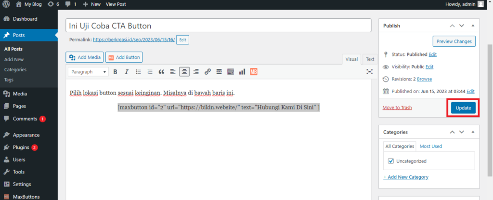Open Howdy, admin account menu
Image resolution: width=493 pixels, height=200 pixels.
(x=465, y=4)
